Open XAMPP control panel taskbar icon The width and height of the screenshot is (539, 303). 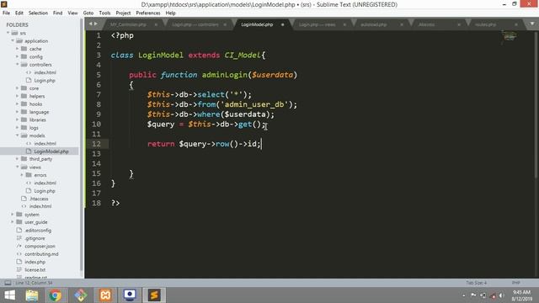[x=105, y=295]
